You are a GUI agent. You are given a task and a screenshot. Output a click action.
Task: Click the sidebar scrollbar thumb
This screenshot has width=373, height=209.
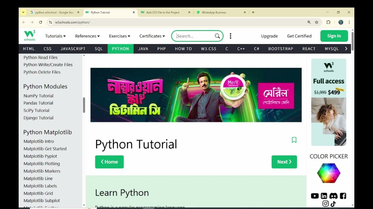[84, 105]
